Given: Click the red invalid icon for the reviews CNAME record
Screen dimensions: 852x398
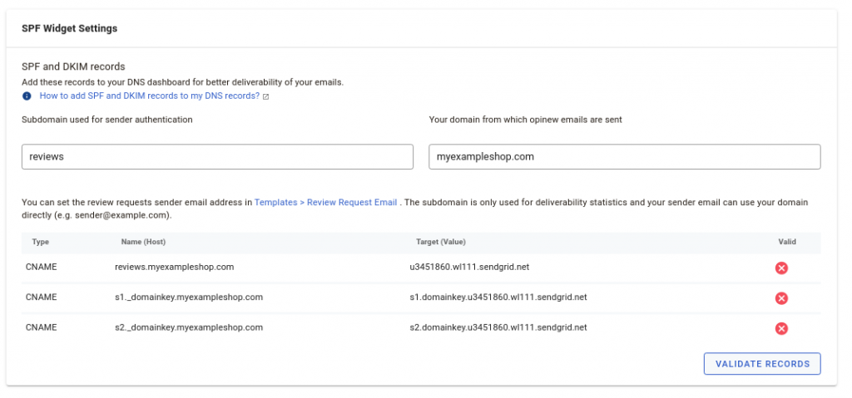Looking at the screenshot, I should (x=781, y=268).
